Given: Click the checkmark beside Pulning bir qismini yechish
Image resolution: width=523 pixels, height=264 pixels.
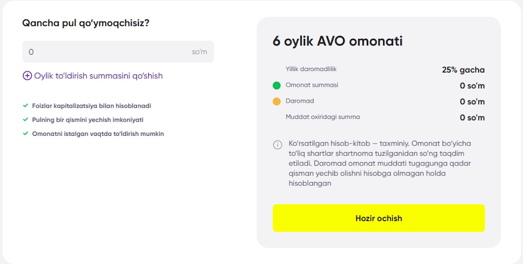Looking at the screenshot, I should click(x=26, y=119).
